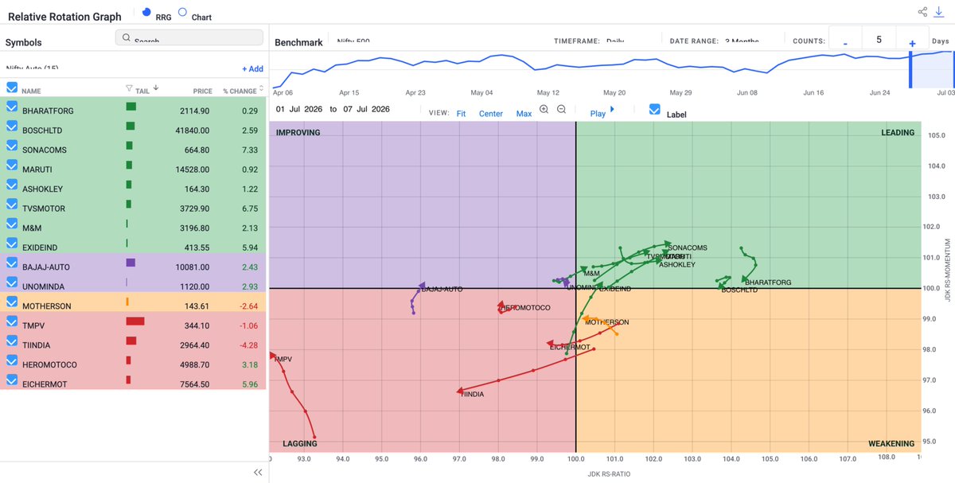
Task: Share the relative rotation graph
Action: point(922,12)
